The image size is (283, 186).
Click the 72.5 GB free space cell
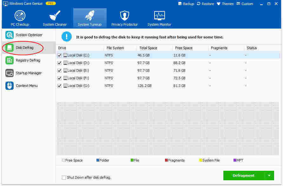pyautogui.click(x=179, y=78)
